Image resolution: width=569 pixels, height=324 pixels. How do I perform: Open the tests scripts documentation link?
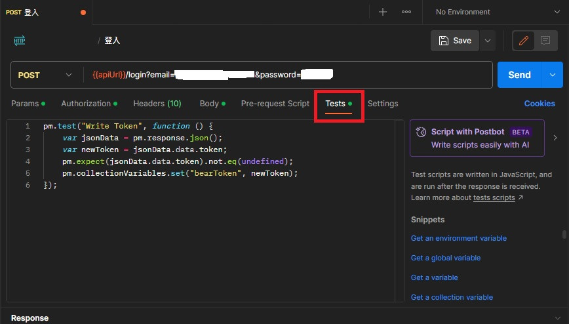pyautogui.click(x=494, y=197)
